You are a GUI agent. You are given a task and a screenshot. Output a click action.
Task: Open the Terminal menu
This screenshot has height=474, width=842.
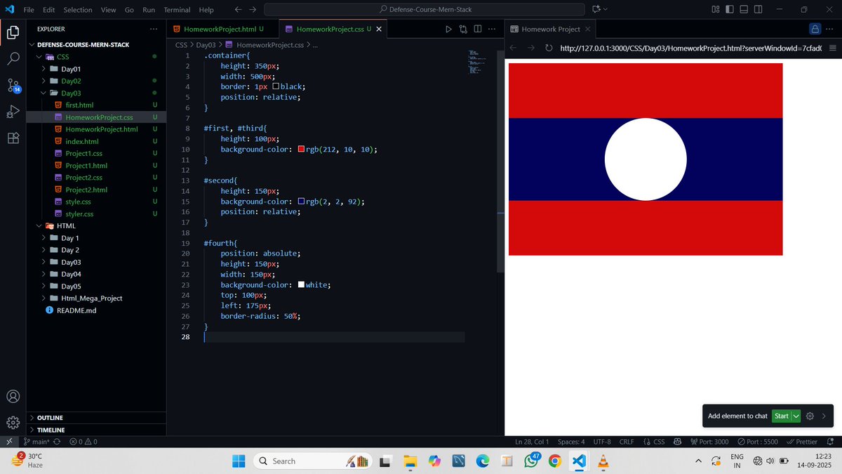point(177,10)
